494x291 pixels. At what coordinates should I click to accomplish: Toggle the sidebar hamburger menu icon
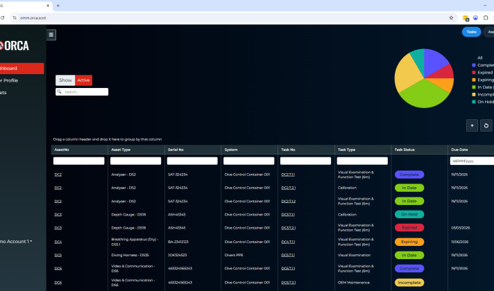pos(51,35)
